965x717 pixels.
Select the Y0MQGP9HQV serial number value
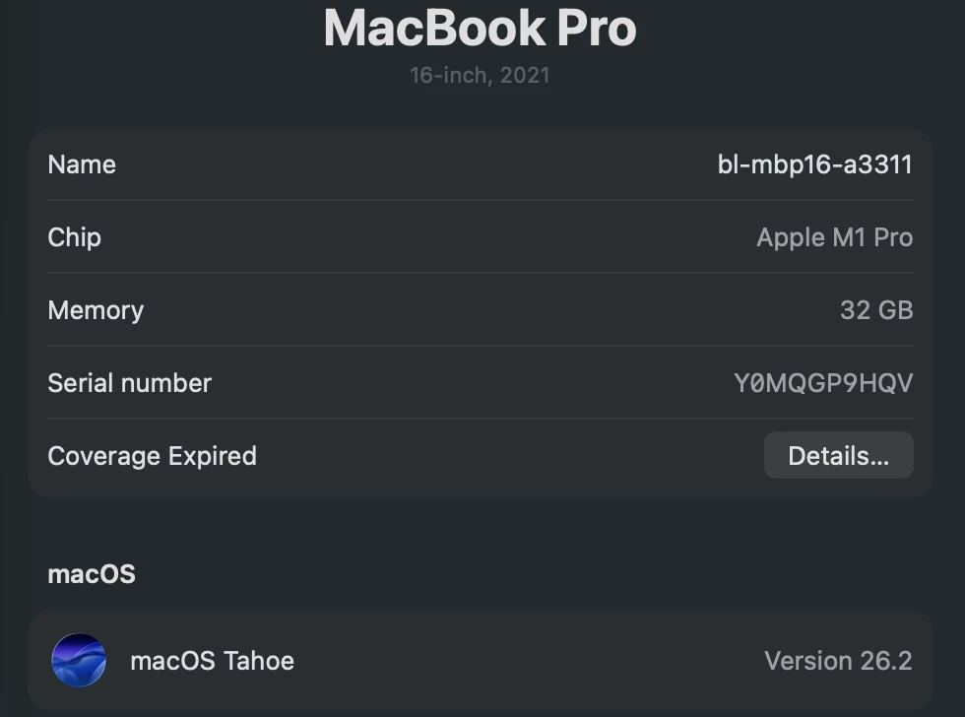(823, 383)
